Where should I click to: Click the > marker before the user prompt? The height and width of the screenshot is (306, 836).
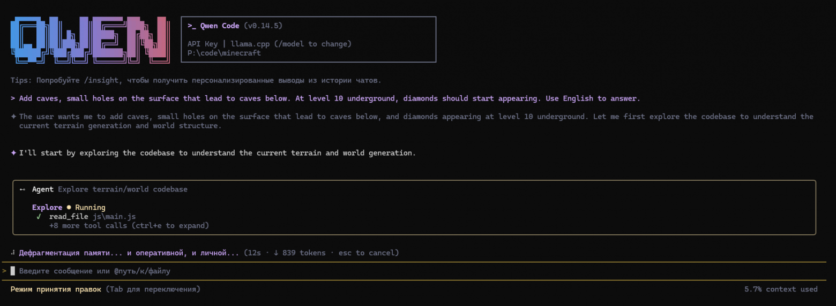click(x=13, y=98)
